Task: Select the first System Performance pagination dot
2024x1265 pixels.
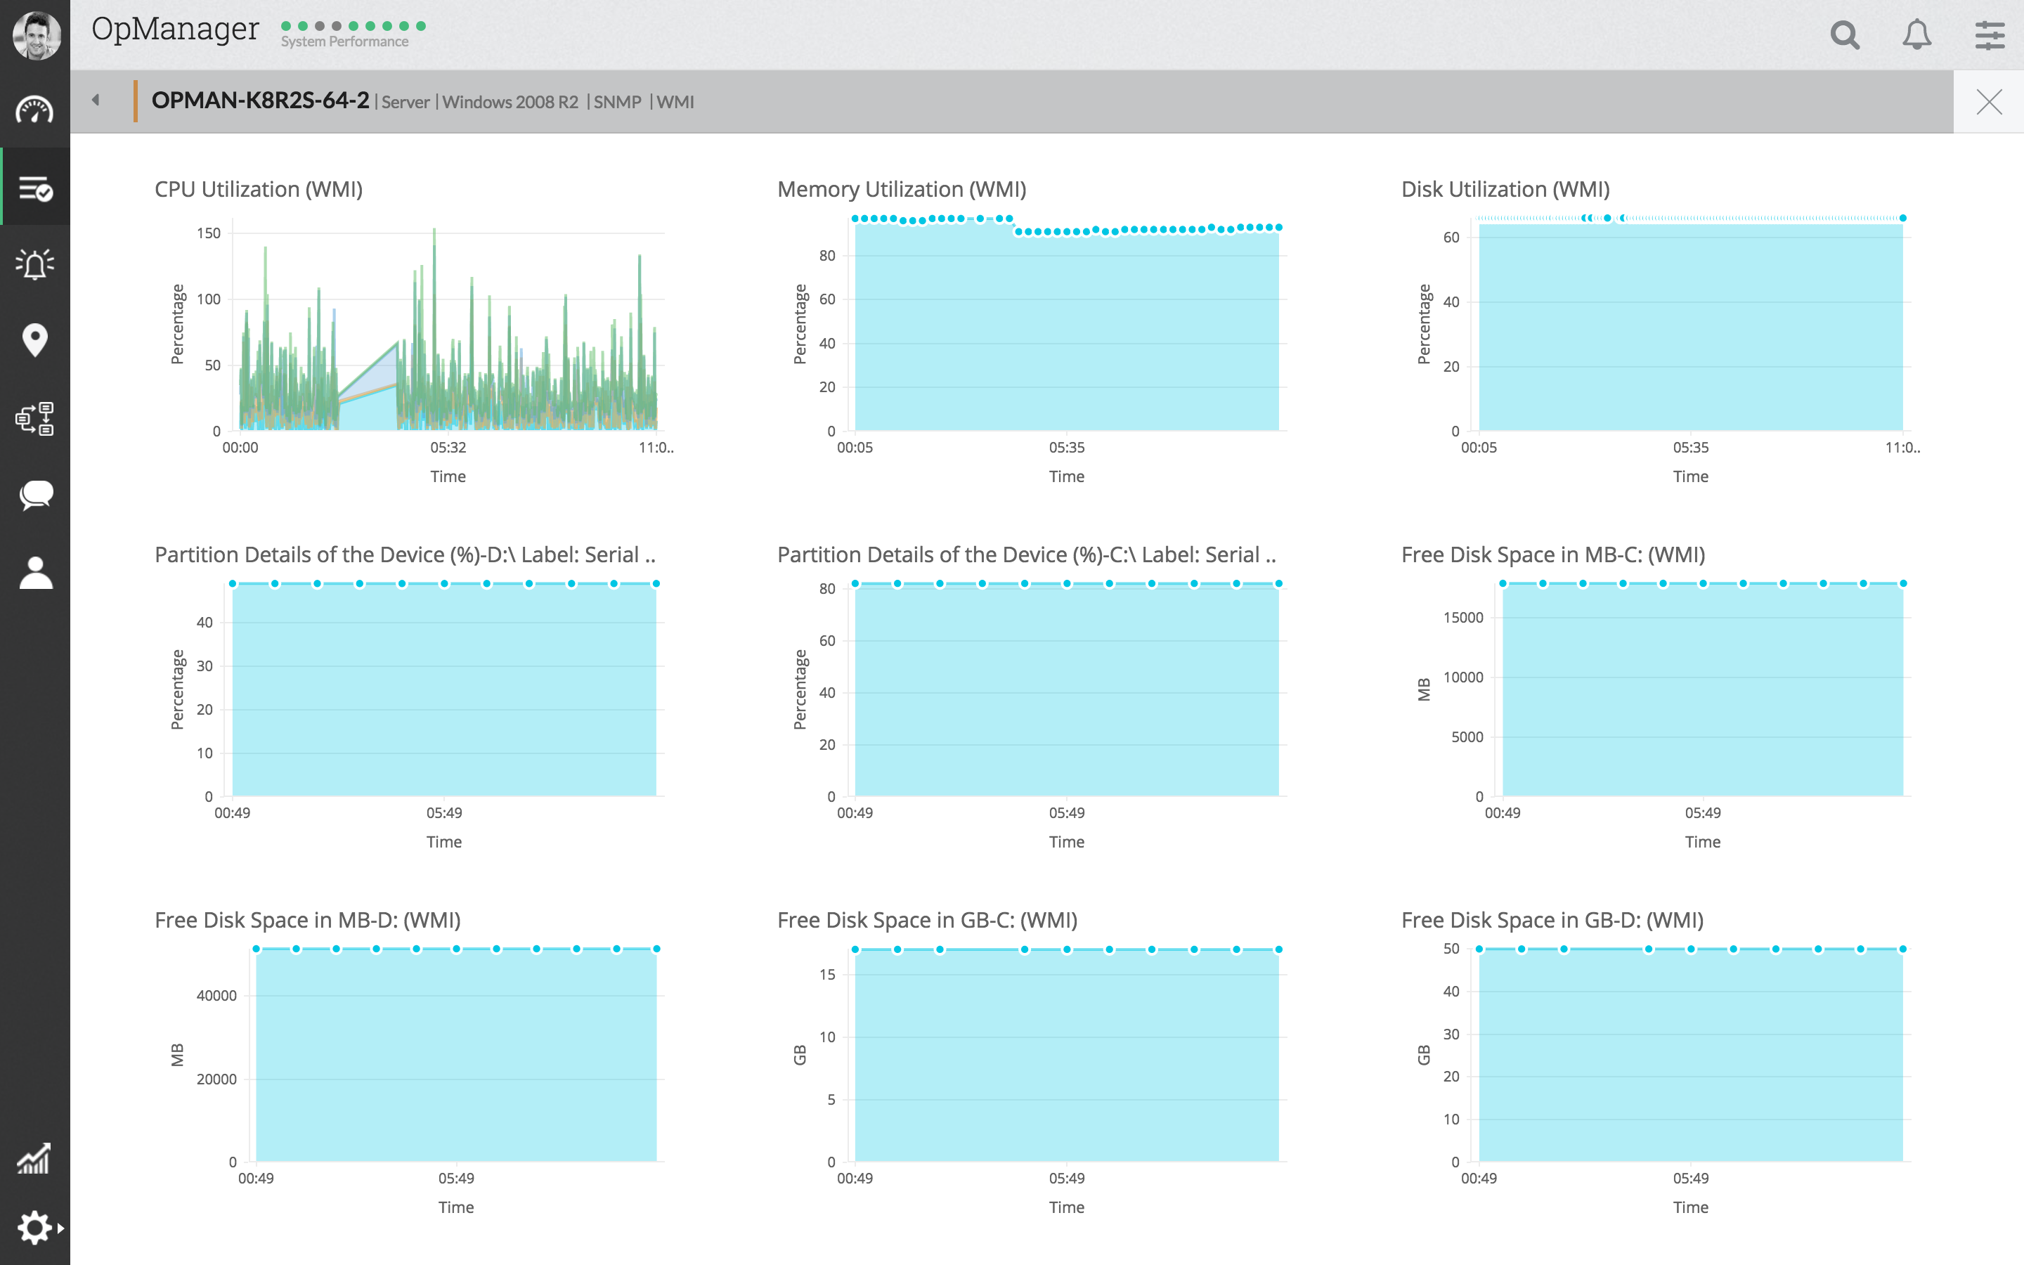Action: (286, 26)
